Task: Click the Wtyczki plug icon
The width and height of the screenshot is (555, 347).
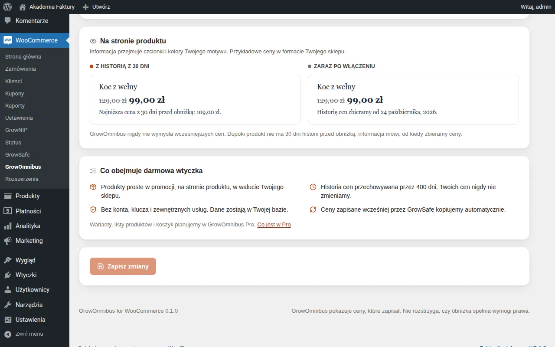Action: click(8, 275)
